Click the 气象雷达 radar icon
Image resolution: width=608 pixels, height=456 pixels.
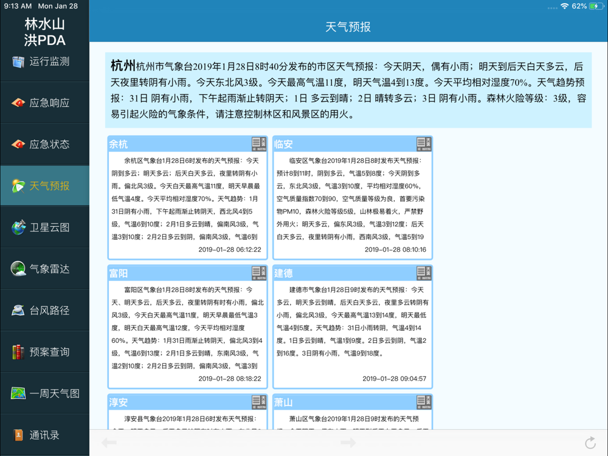(x=18, y=269)
